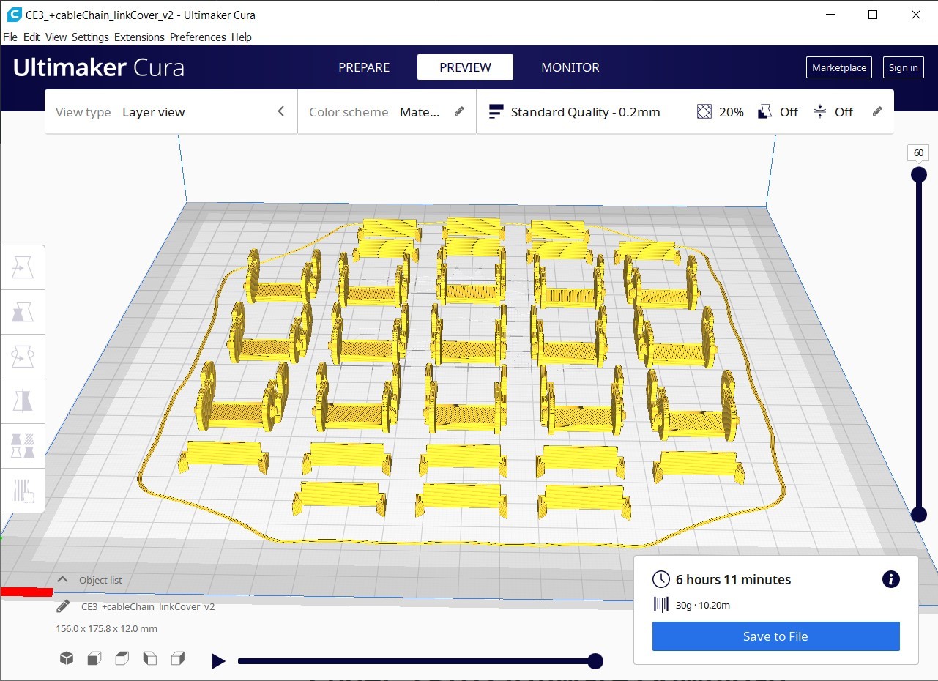Collapse the View type panel chevron
Viewport: 938px width, 681px height.
point(280,111)
